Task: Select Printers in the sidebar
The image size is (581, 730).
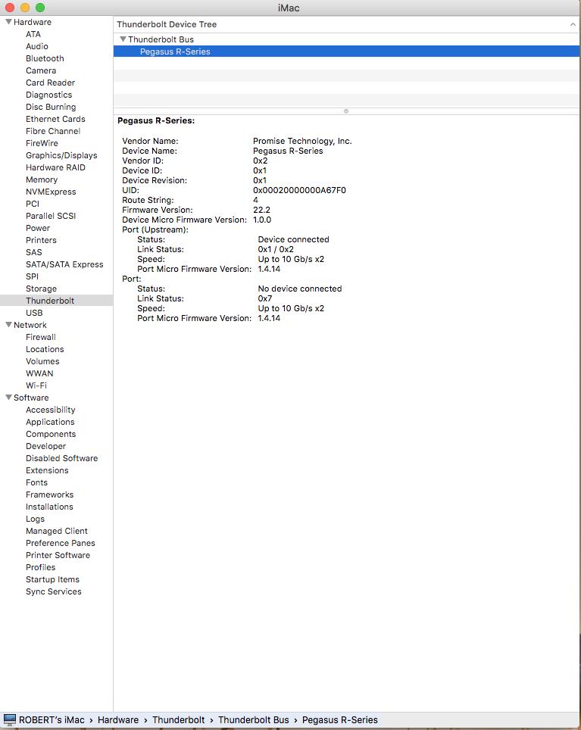Action: [x=41, y=240]
